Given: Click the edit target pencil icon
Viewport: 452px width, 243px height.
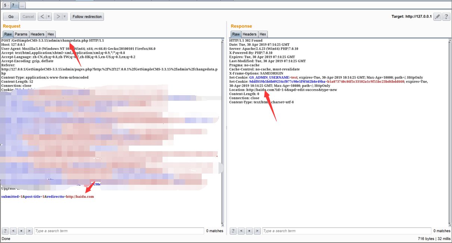Looking at the screenshot, I should (437, 16).
